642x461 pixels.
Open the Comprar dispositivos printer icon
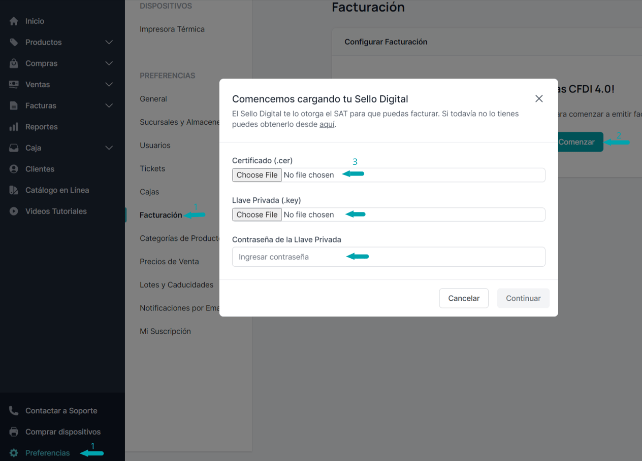13,432
